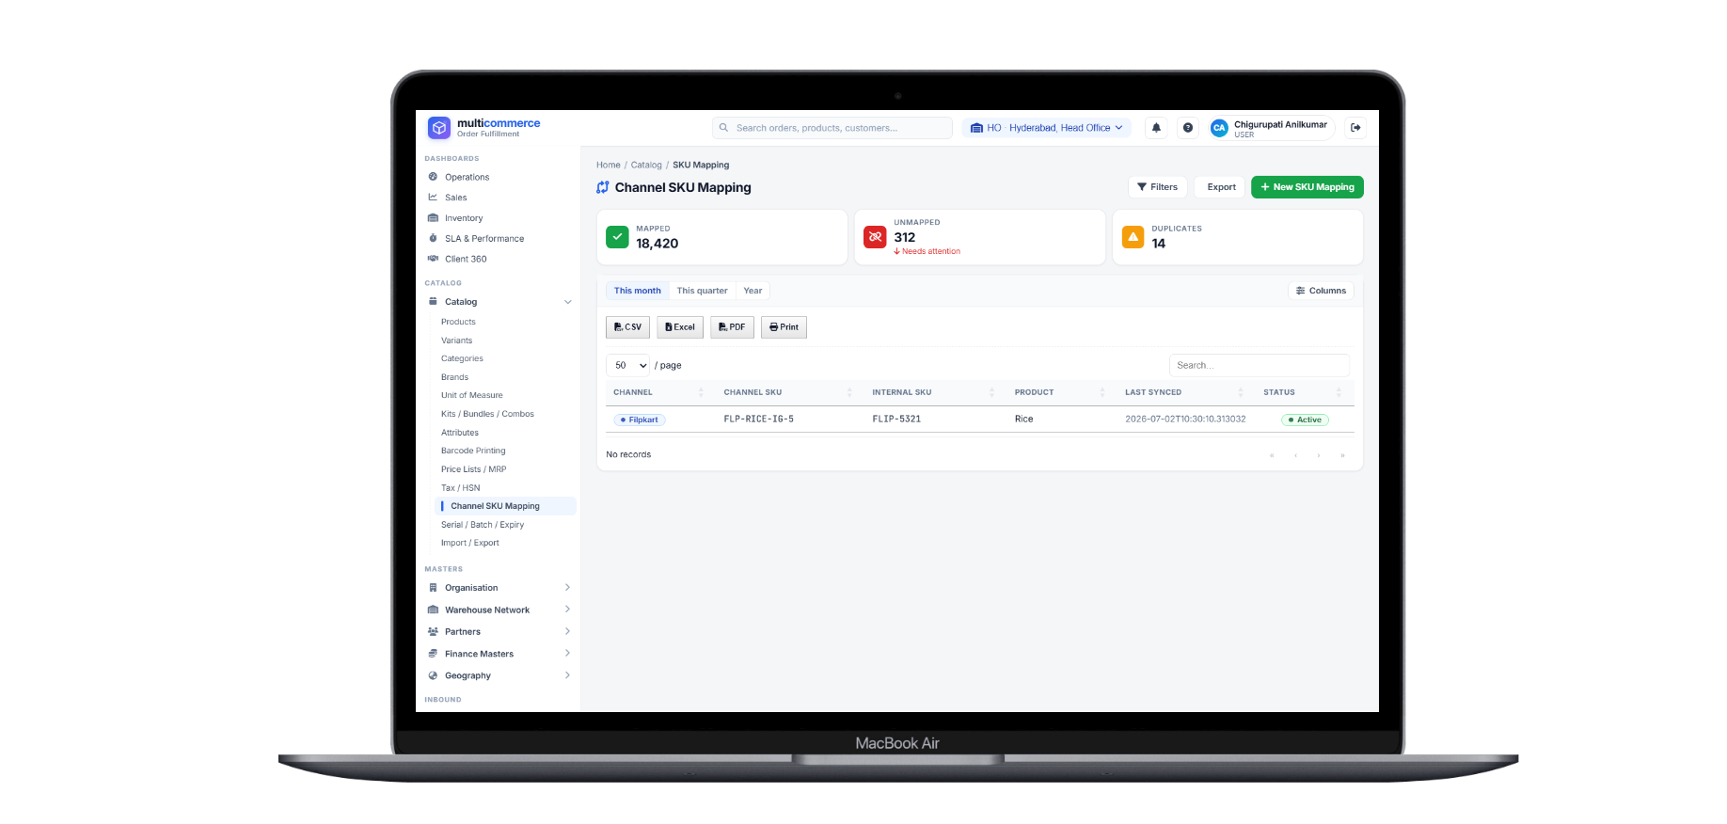Open the help question mark icon
1727x824 pixels.
[1188, 128]
